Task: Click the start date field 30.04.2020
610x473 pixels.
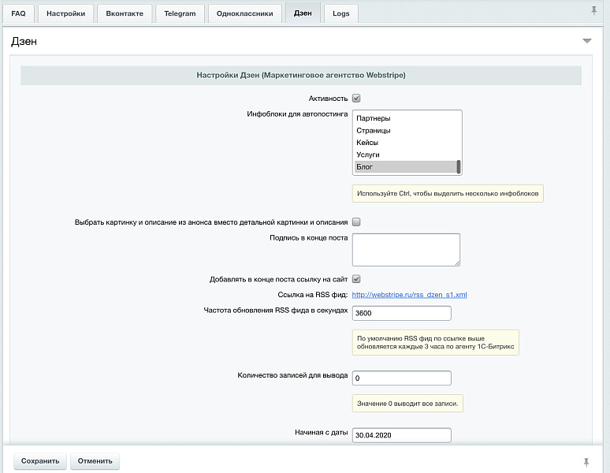Action: tap(401, 435)
